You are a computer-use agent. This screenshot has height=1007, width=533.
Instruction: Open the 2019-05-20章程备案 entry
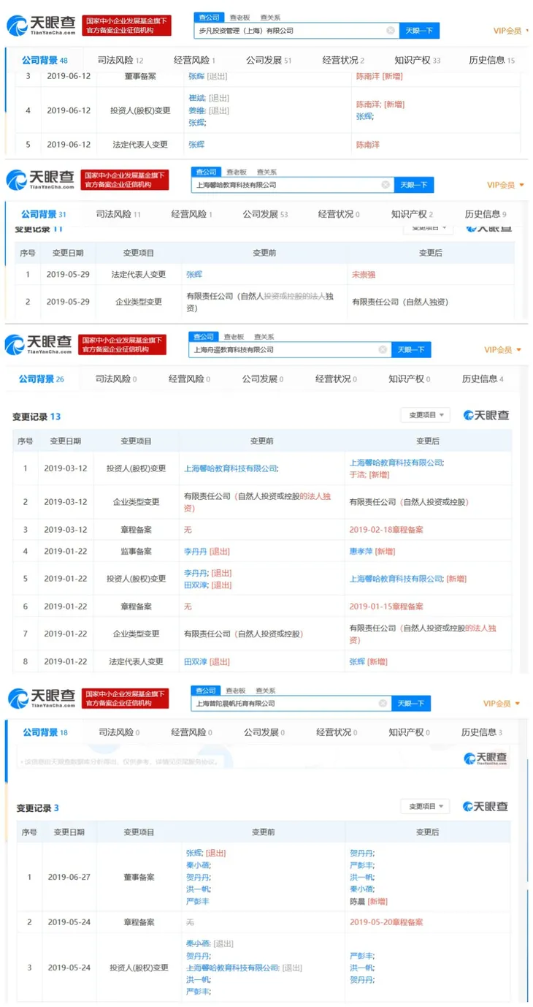(x=387, y=922)
